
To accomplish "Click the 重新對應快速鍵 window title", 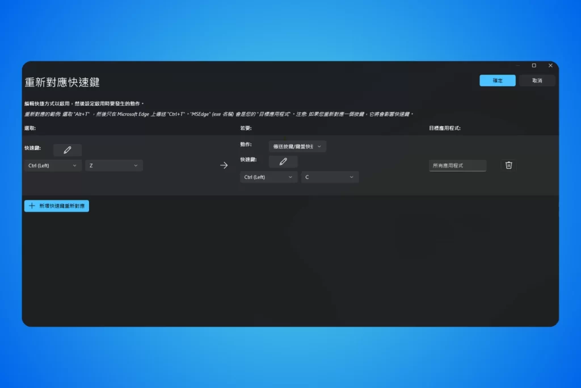I will 62,82.
